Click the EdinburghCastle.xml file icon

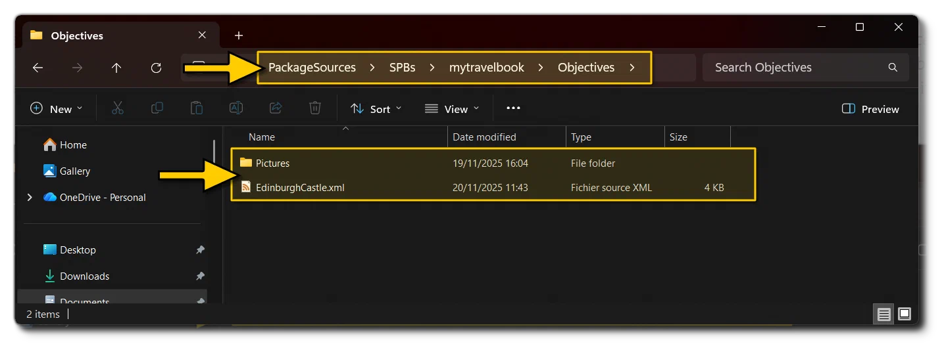(x=246, y=187)
